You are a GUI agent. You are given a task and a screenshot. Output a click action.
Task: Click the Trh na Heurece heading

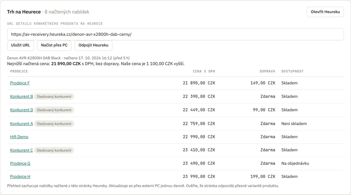[24, 12]
